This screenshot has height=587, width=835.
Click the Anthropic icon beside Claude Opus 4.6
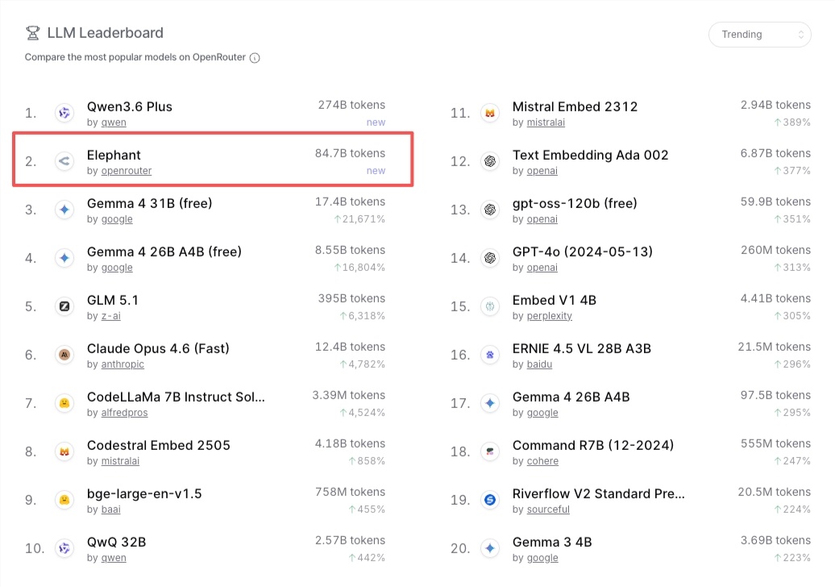(x=64, y=355)
